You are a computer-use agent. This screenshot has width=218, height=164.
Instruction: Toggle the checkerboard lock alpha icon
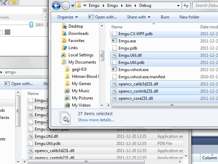click(7, 32)
